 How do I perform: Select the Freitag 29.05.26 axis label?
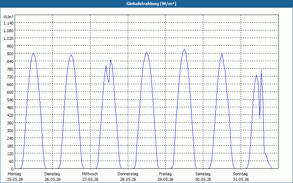pos(165,177)
